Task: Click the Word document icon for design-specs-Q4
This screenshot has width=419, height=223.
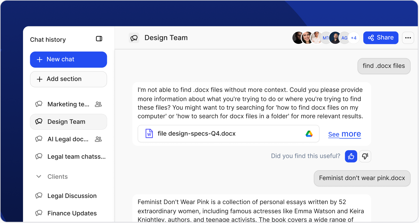Action: 149,134
